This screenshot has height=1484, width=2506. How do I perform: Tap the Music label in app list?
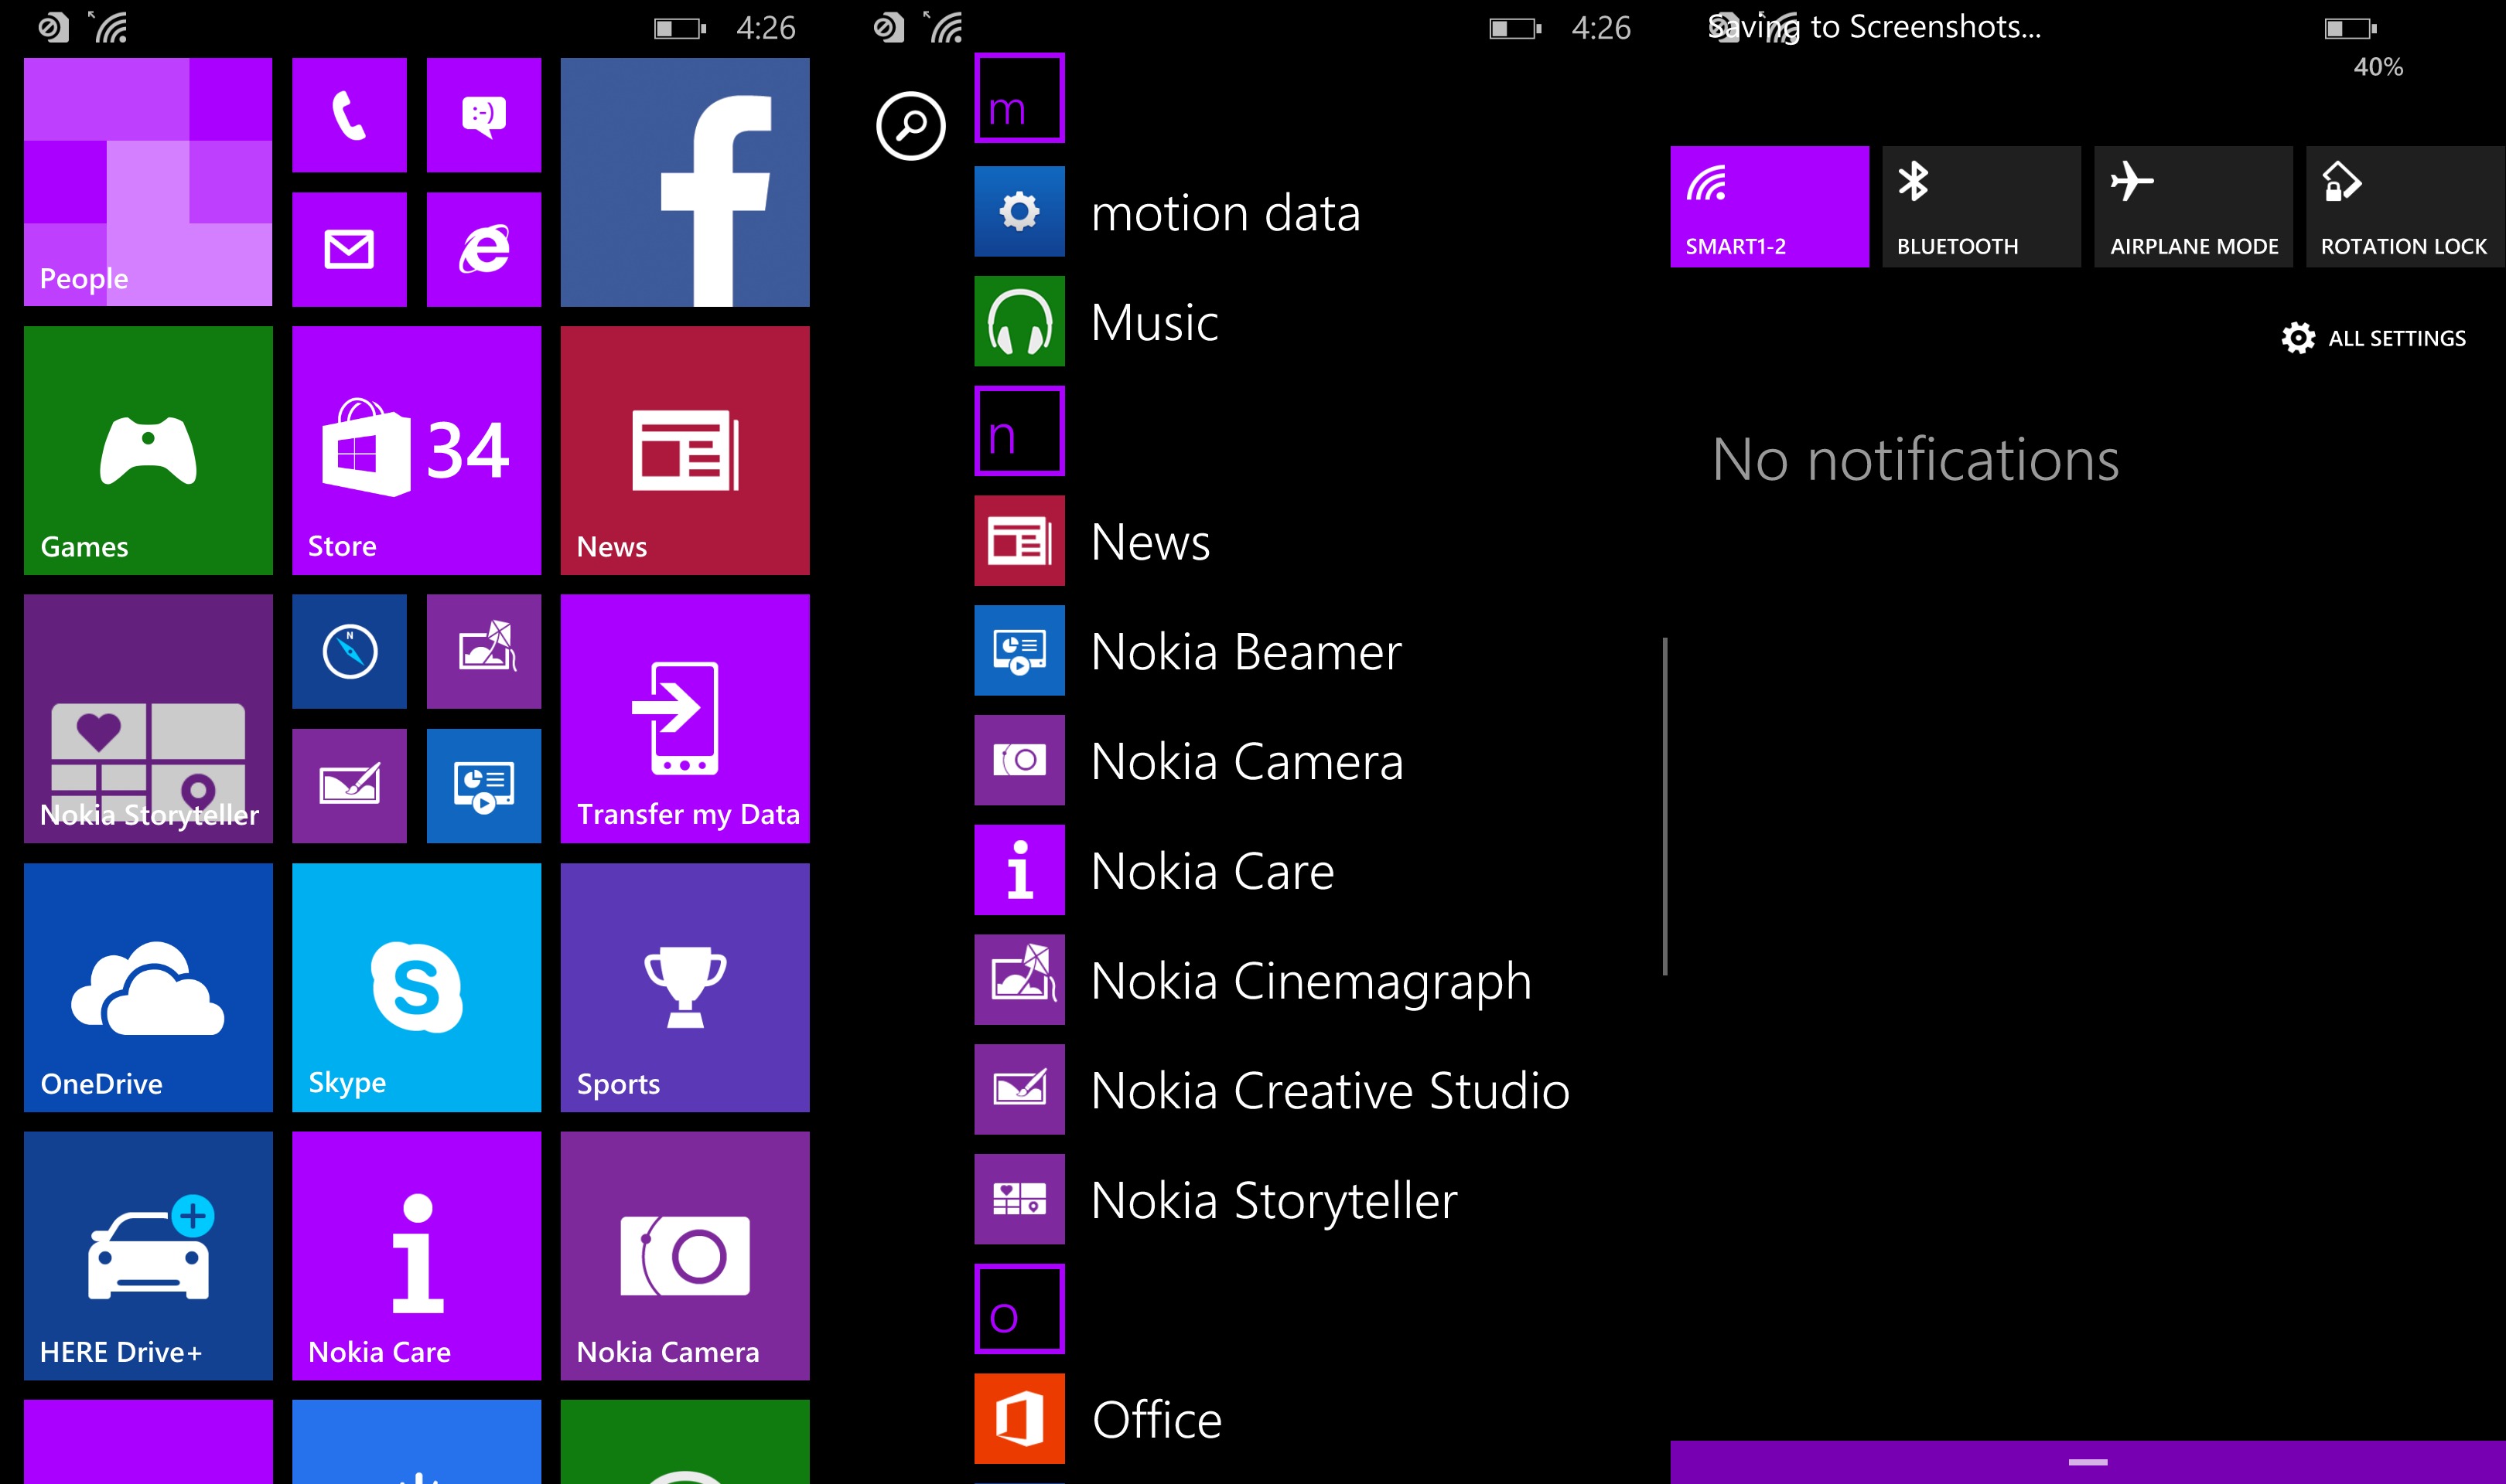[x=1155, y=323]
